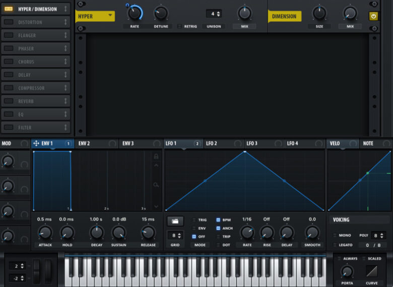Open the HYPER mode dropdown
Viewport: 393px width, 287px height.
95,16
